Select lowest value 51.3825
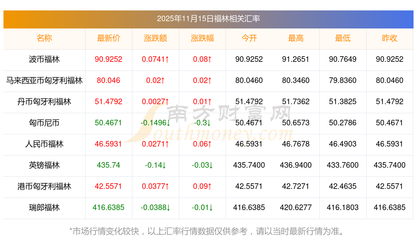The width and height of the screenshot is (417, 242). click(343, 102)
